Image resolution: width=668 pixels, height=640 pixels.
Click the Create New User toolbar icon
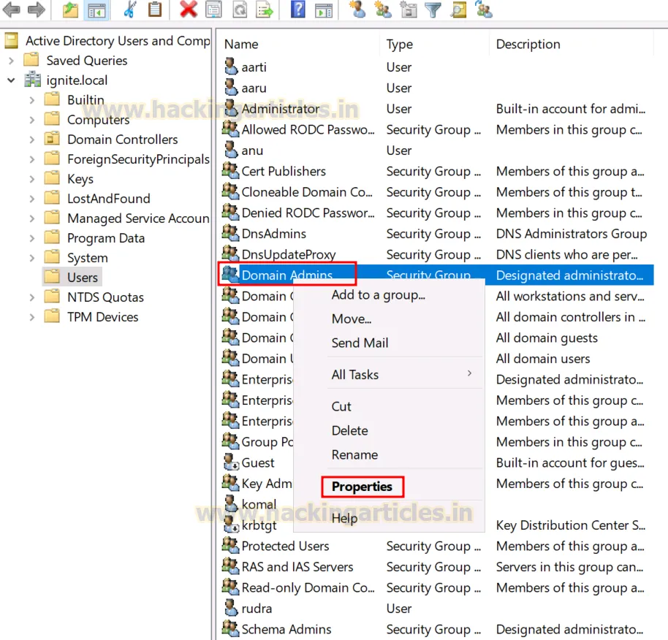pos(358,9)
